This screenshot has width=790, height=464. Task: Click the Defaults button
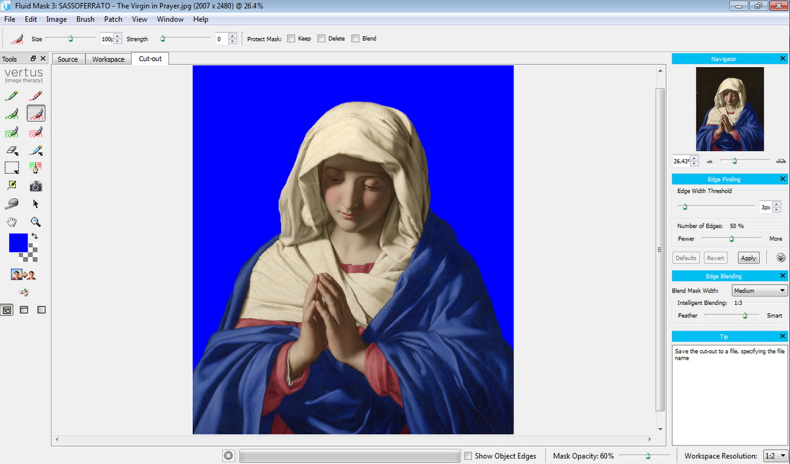pos(686,258)
